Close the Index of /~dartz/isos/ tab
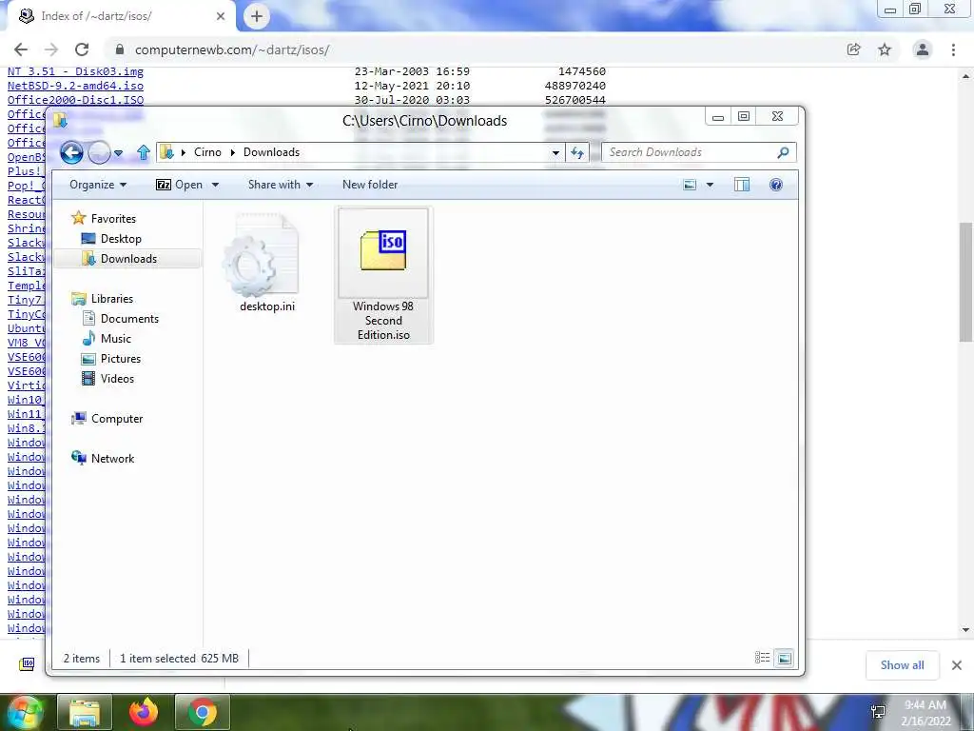The height and width of the screenshot is (731, 974). (x=221, y=16)
